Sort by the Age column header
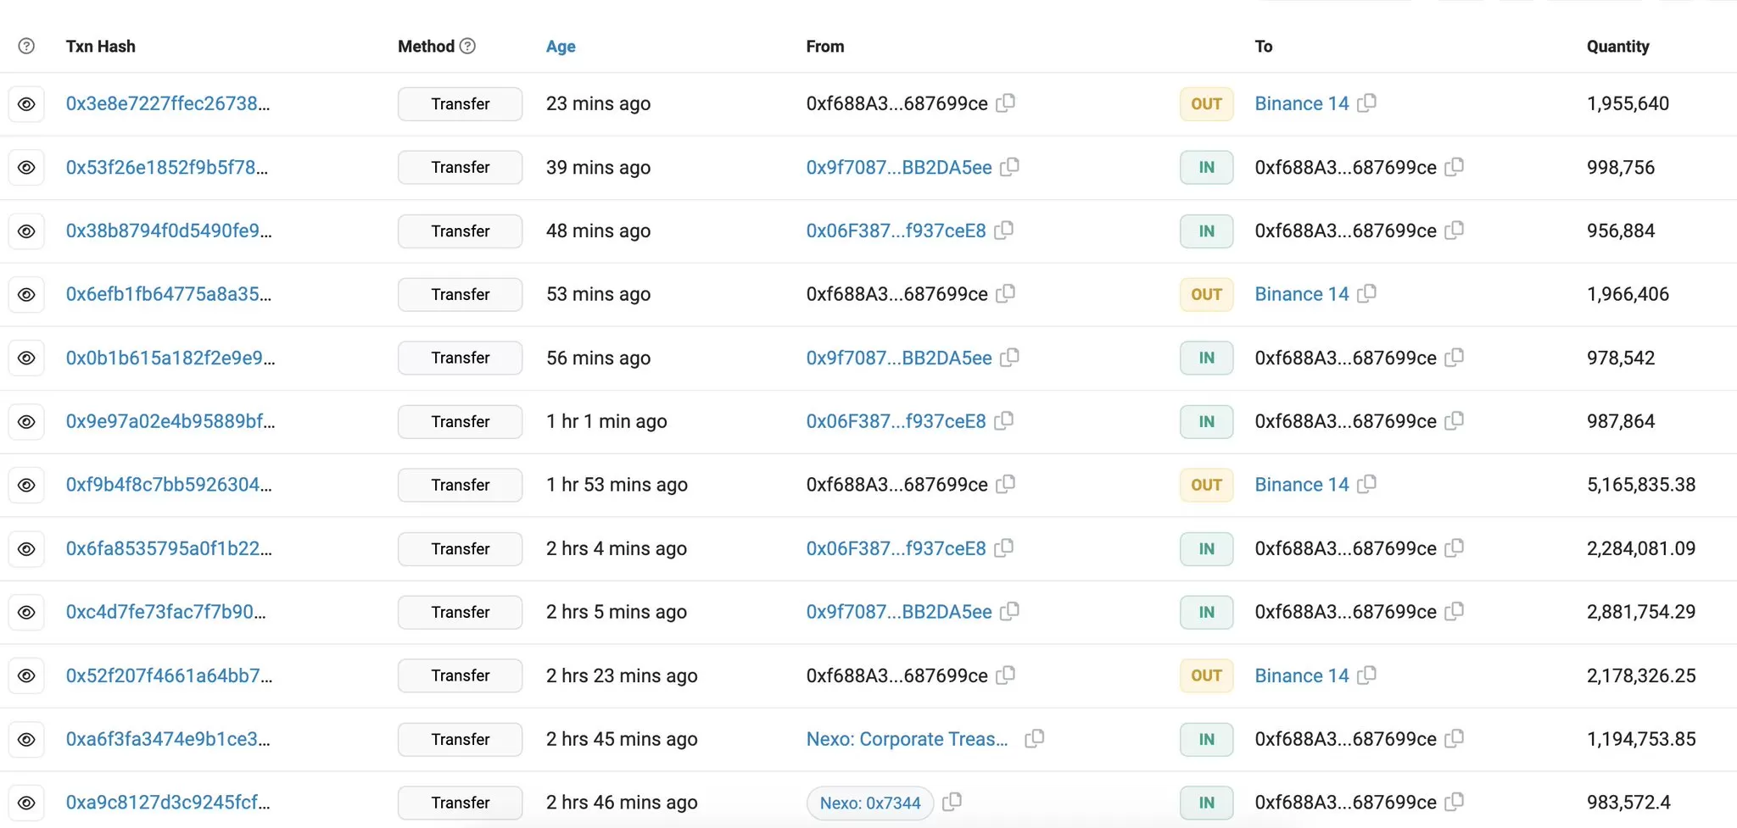 (x=560, y=47)
